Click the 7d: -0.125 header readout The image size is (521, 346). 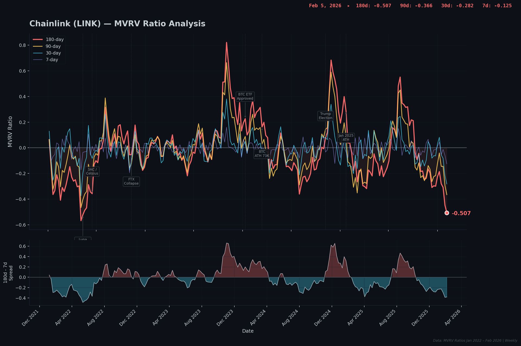coord(497,6)
